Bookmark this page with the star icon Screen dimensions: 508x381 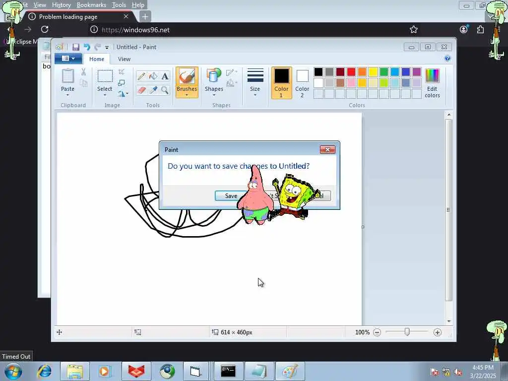point(413,29)
